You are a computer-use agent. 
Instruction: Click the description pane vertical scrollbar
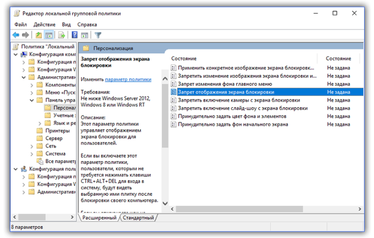click(x=164, y=140)
